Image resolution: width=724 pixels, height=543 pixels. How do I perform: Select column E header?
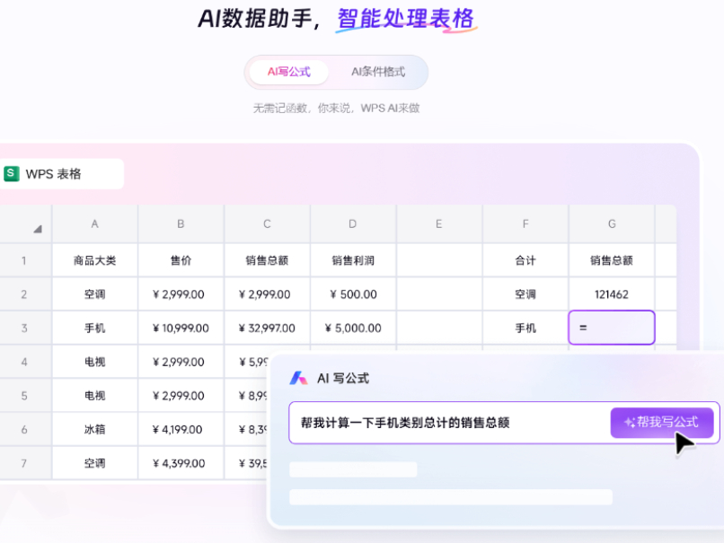click(439, 224)
